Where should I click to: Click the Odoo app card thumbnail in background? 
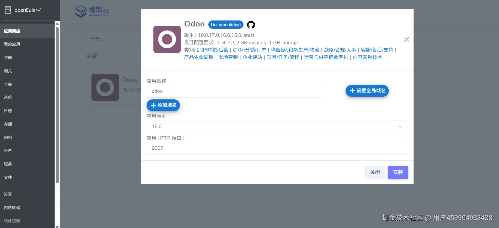coord(105,87)
